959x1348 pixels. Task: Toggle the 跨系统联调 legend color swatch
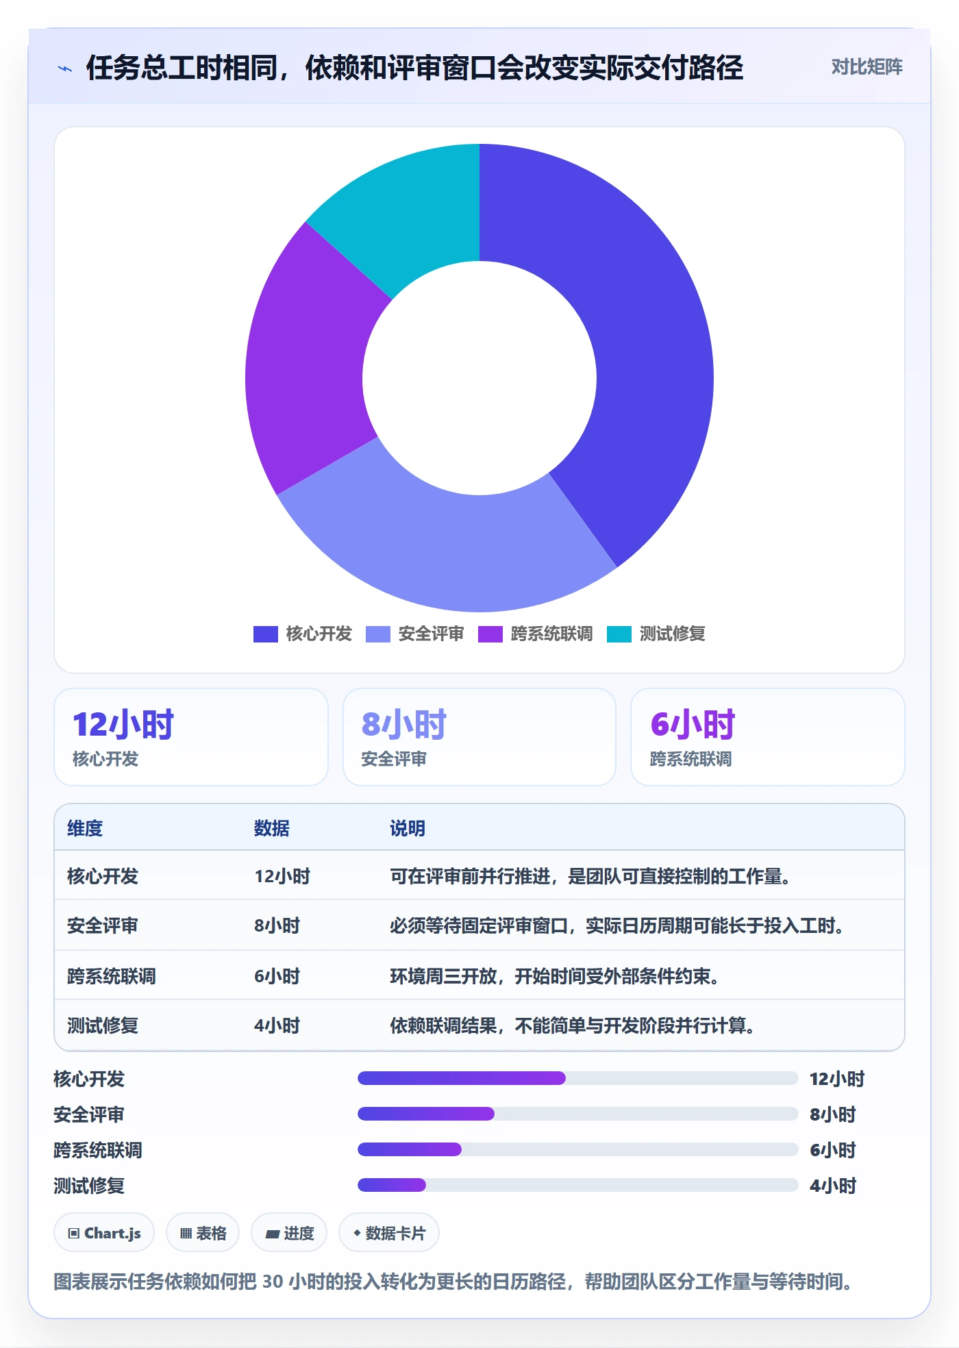490,634
